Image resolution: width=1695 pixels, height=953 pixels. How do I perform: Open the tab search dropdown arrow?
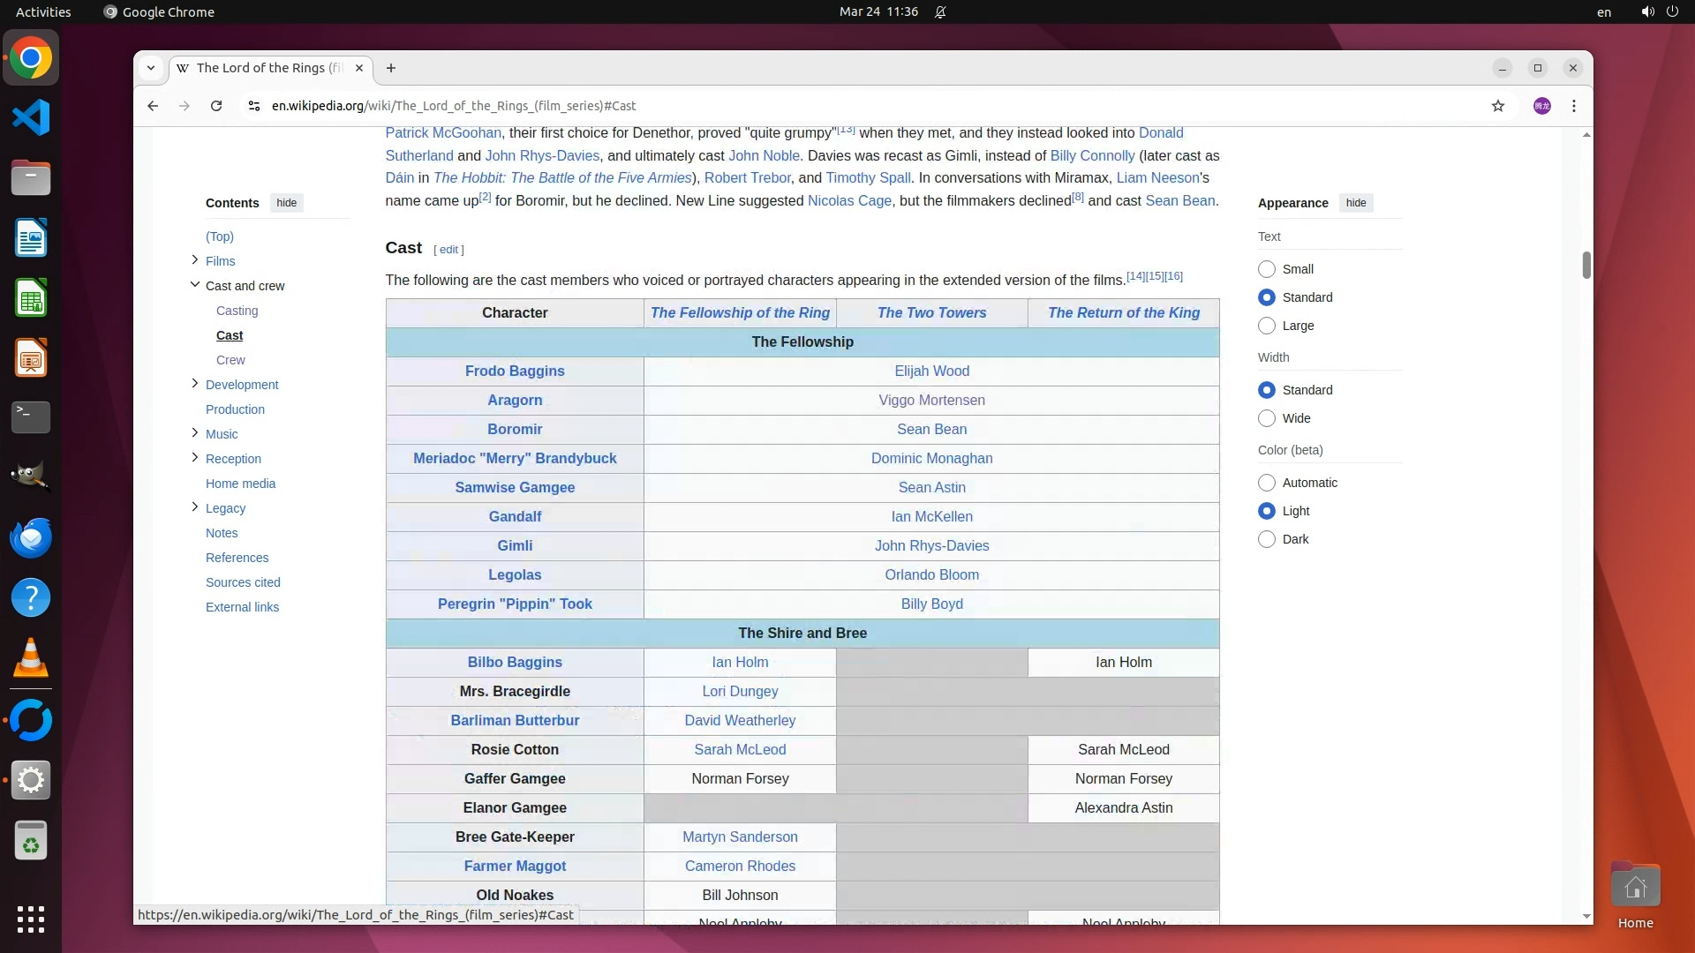click(151, 68)
